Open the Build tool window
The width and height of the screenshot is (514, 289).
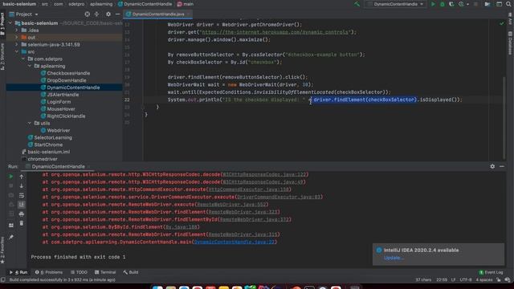pos(130,272)
